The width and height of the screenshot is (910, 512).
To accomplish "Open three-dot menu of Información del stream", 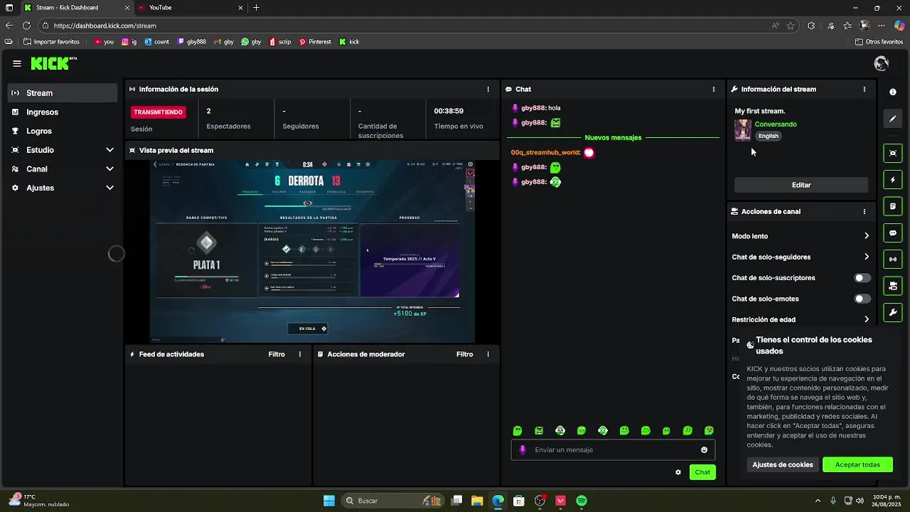I will click(x=864, y=90).
